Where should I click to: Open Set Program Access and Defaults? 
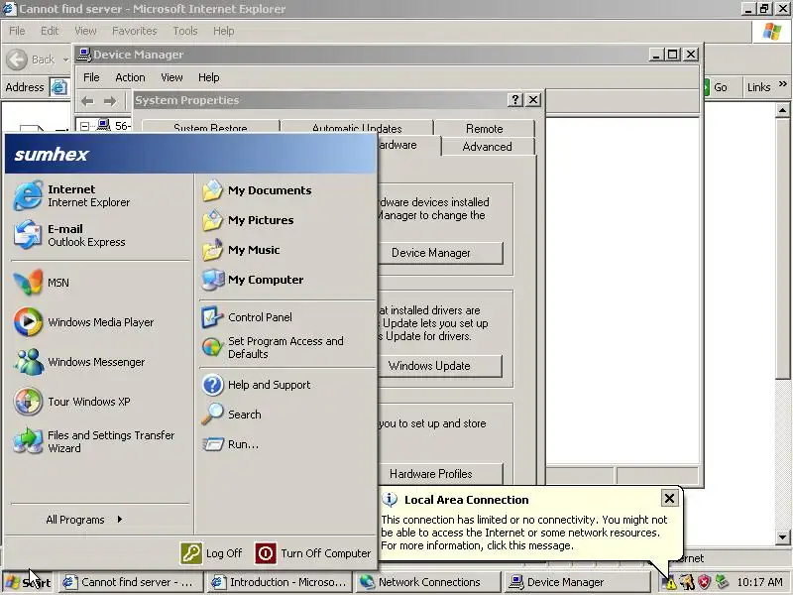click(x=286, y=348)
